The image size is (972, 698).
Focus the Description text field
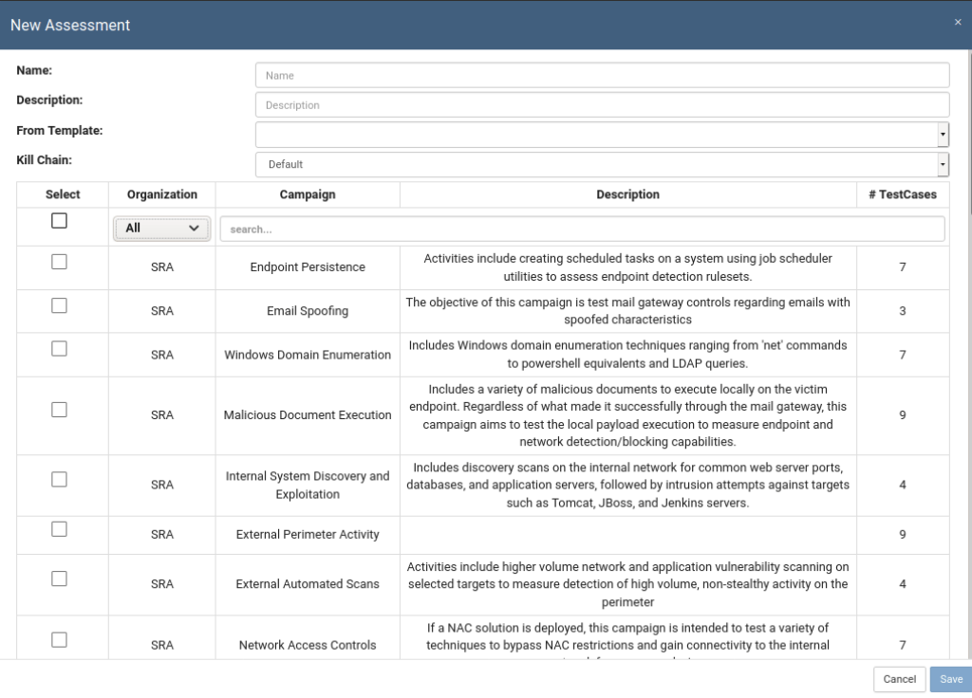coord(602,105)
